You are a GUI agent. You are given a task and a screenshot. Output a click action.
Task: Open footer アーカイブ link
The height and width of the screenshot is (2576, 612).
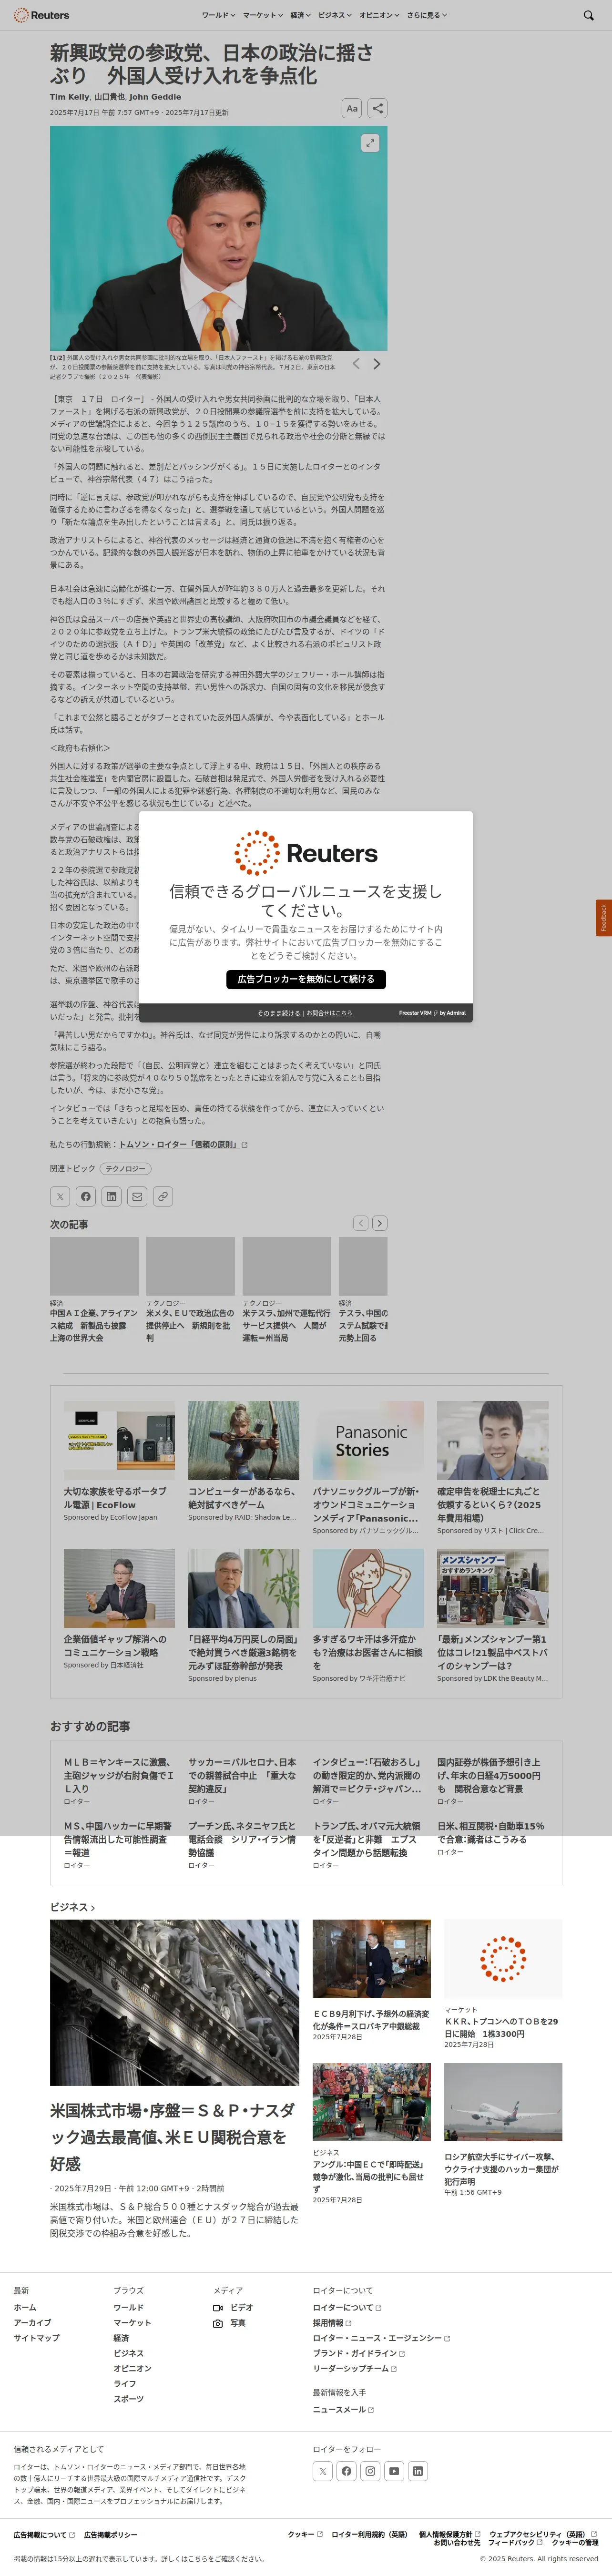pyautogui.click(x=32, y=2323)
